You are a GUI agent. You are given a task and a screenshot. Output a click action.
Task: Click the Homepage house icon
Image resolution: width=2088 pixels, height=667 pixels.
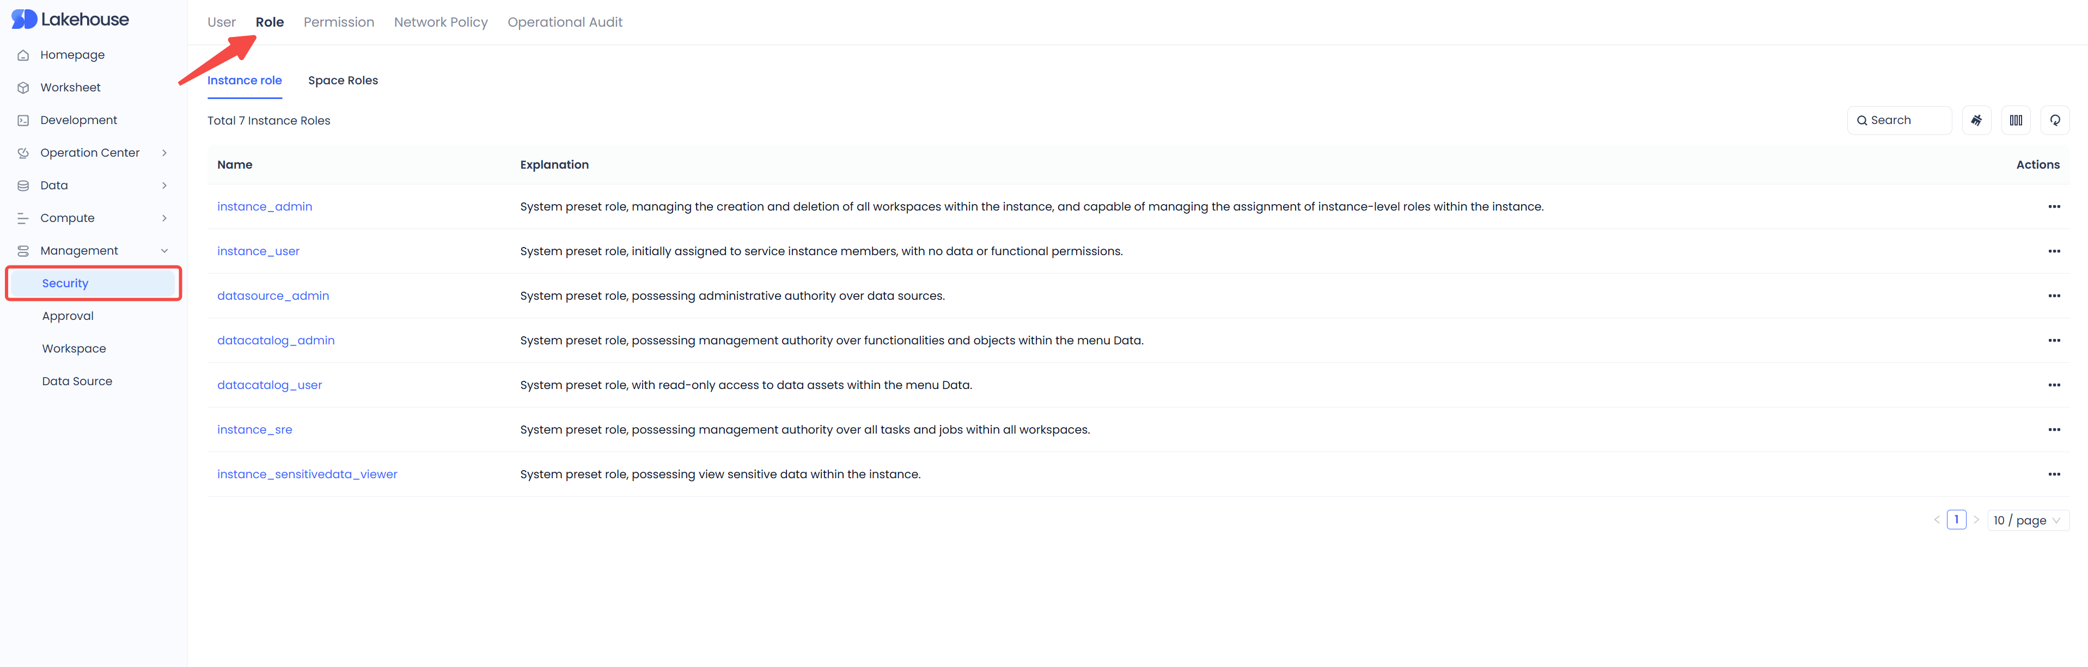23,55
